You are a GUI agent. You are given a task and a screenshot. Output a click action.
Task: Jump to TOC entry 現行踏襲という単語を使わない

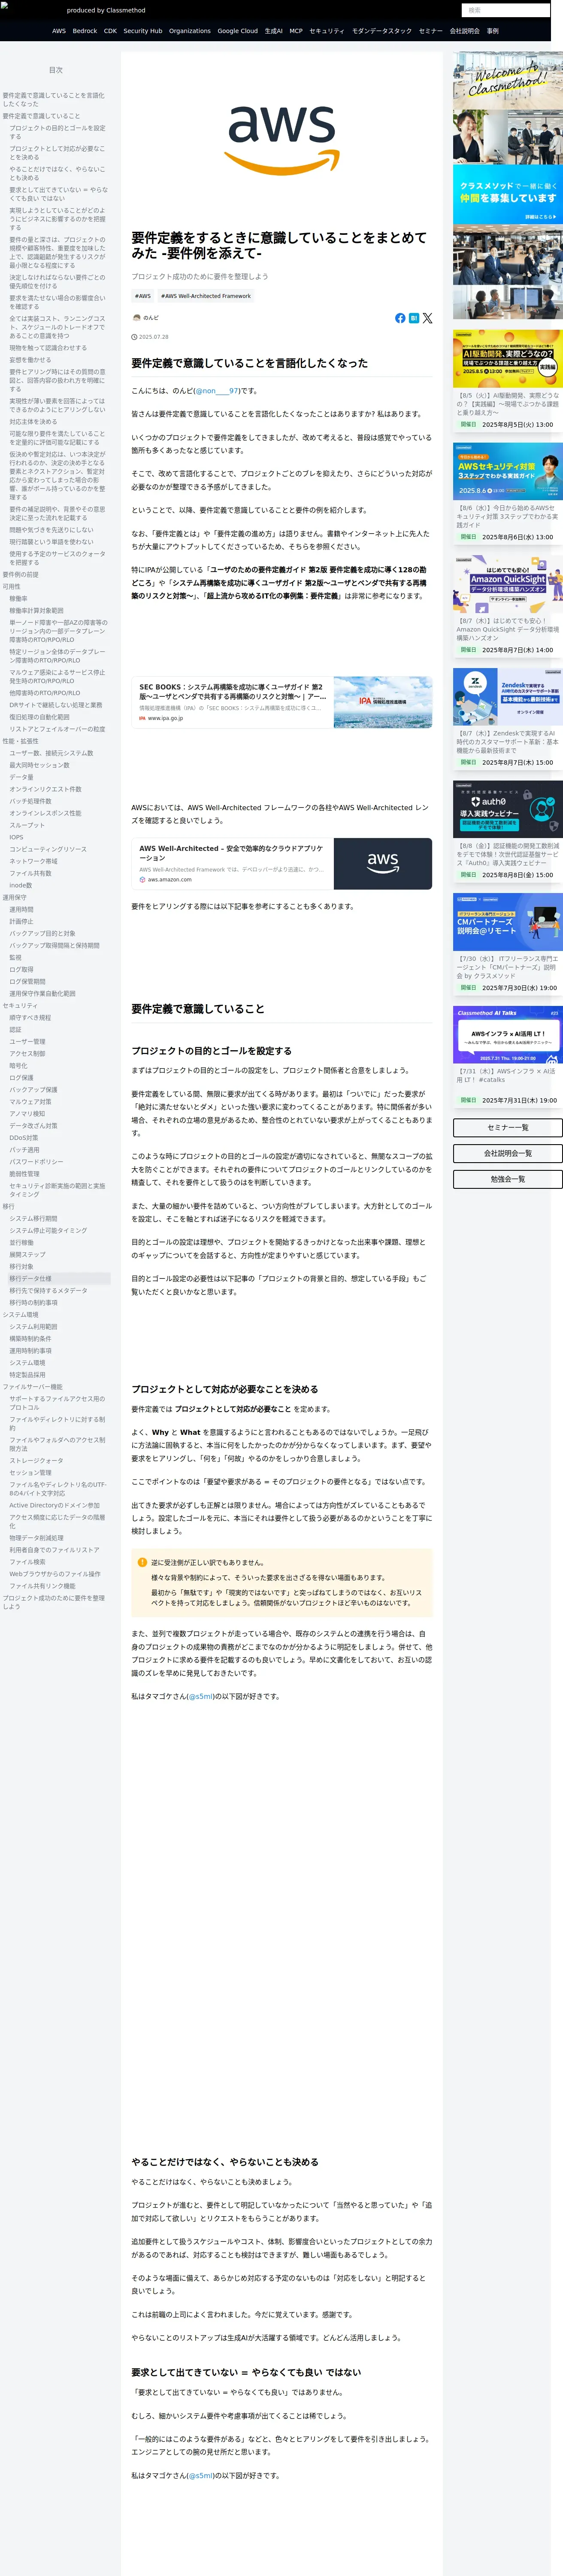point(51,542)
